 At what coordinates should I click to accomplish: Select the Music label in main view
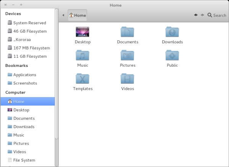click(x=83, y=65)
